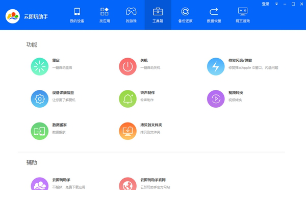The width and height of the screenshot is (306, 197).
Task: Go to the 找游戏 tab
Action: pos(131,15)
